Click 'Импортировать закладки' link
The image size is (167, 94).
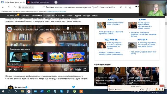(57, 11)
